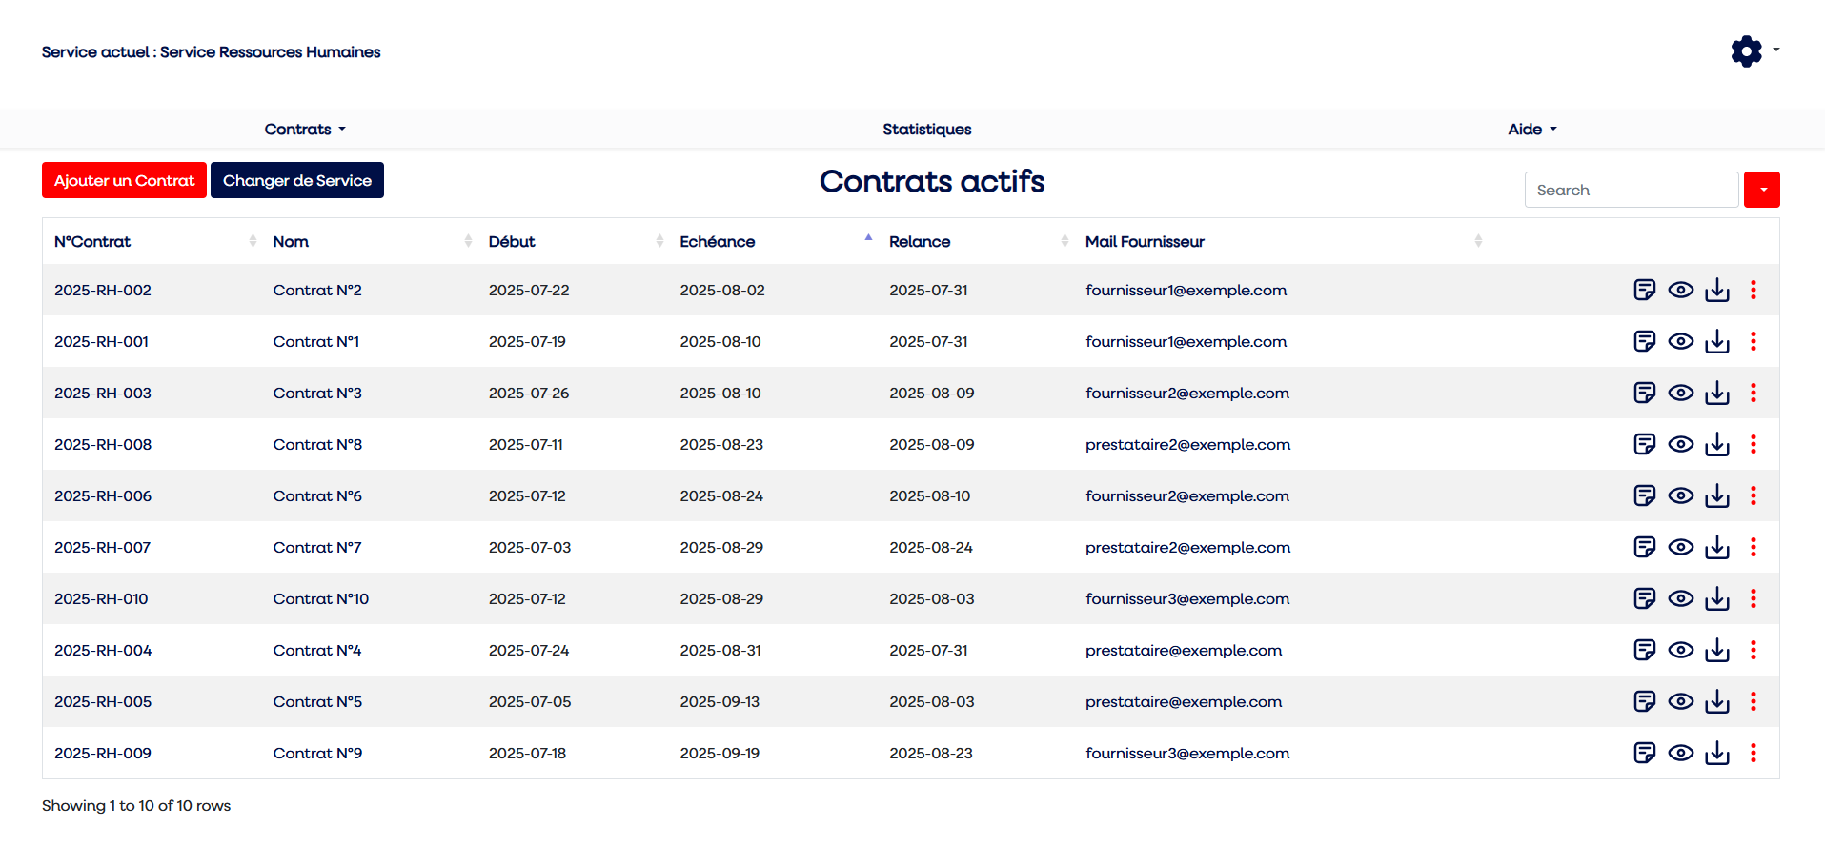
Task: Open notes for contract 2025-RH-004
Action: click(1645, 650)
